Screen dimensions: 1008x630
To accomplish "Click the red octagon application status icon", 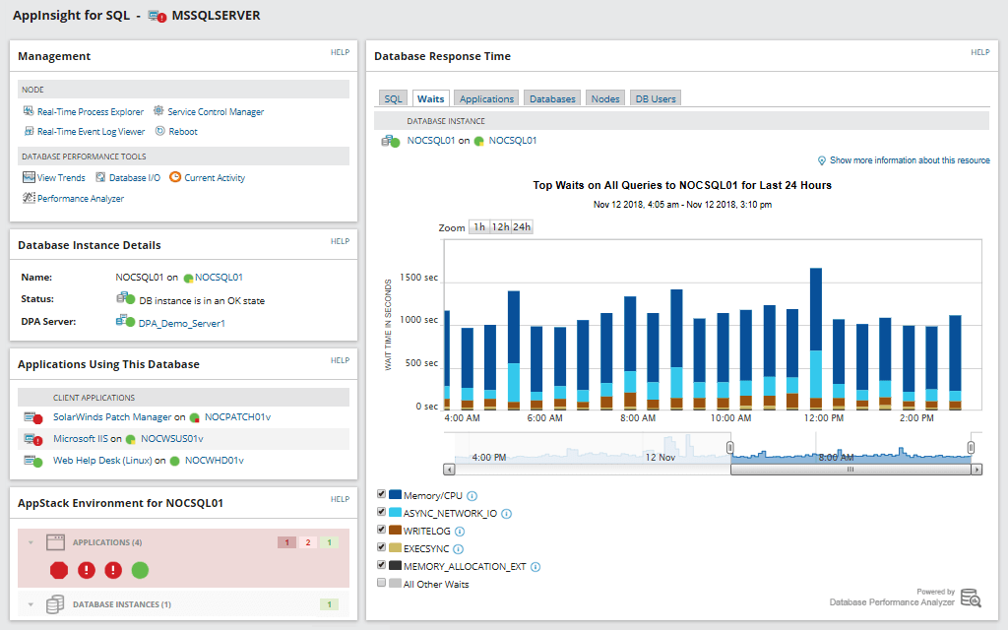I will (x=59, y=570).
